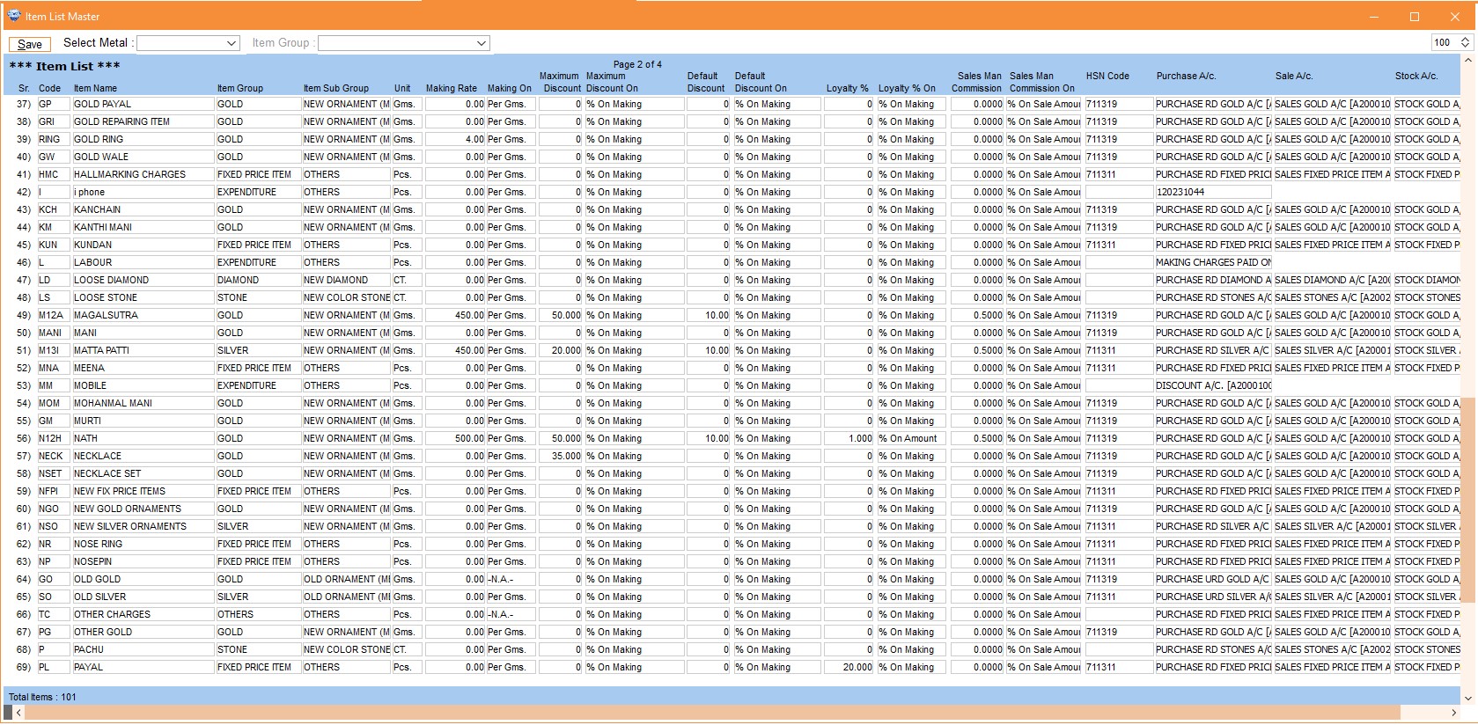The height and width of the screenshot is (725, 1478).
Task: Click NATH loyalty '% On Amount' cell
Action: coord(911,438)
